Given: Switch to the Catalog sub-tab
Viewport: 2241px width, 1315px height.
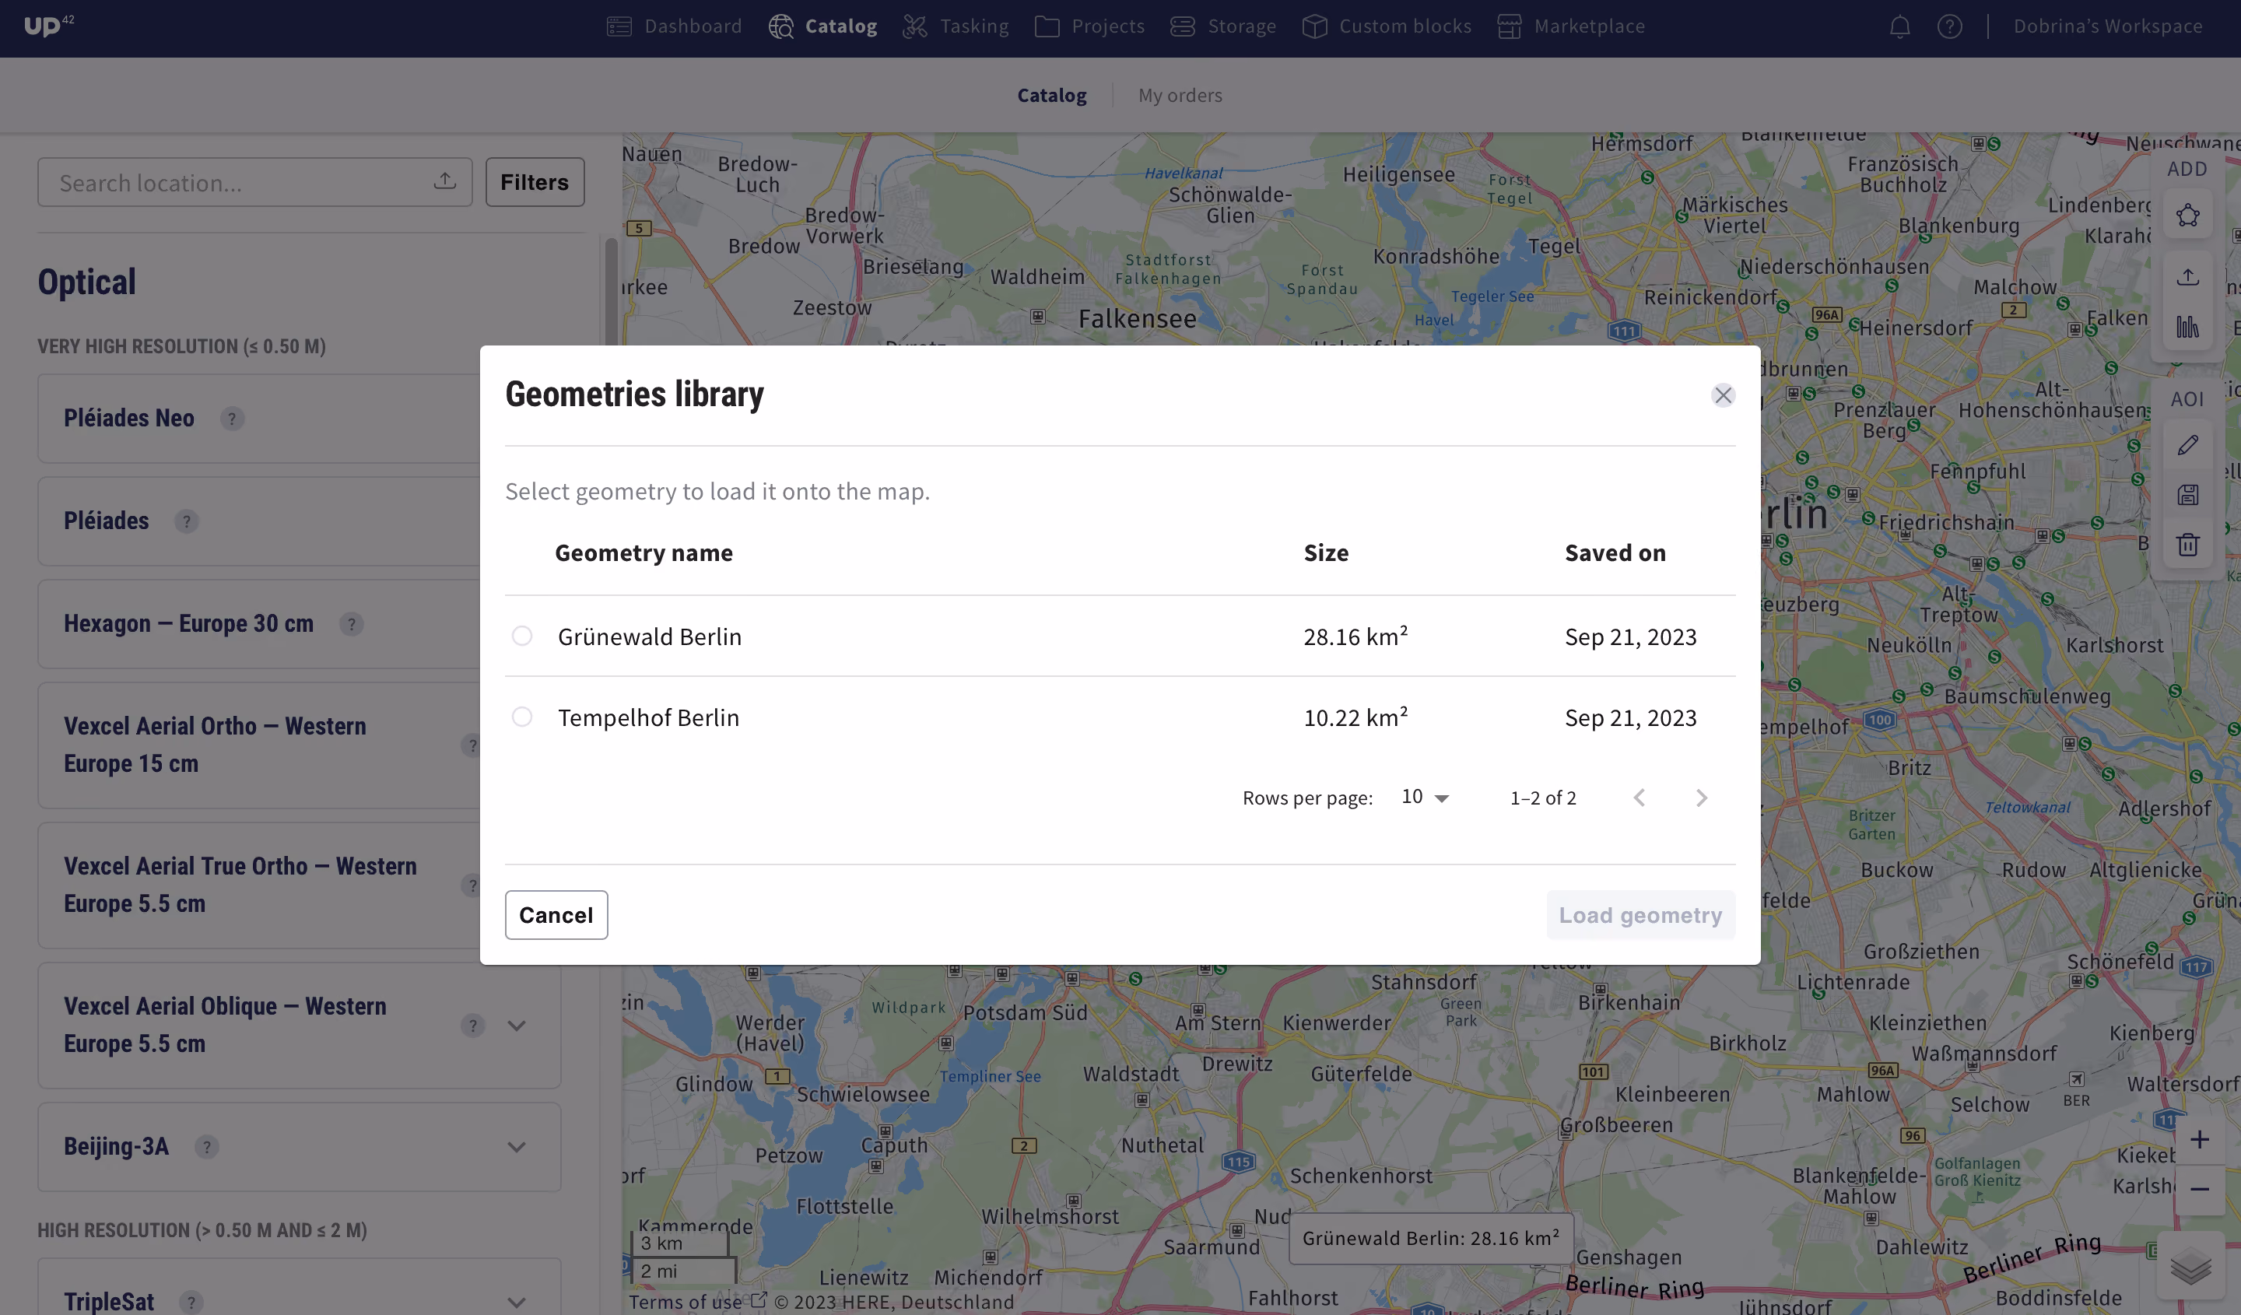Looking at the screenshot, I should (1051, 95).
